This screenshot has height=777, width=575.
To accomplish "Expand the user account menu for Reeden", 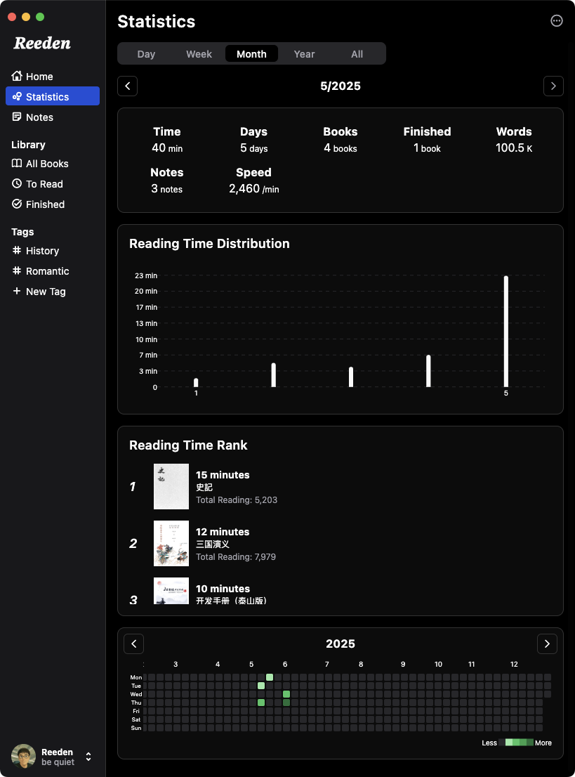I will [88, 757].
